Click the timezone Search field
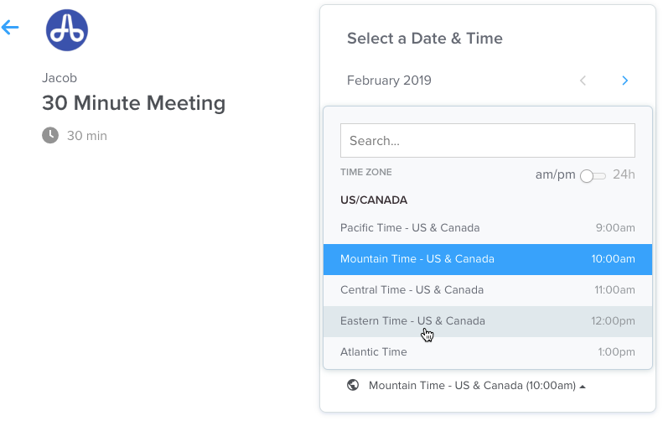The width and height of the screenshot is (663, 421). pos(487,141)
